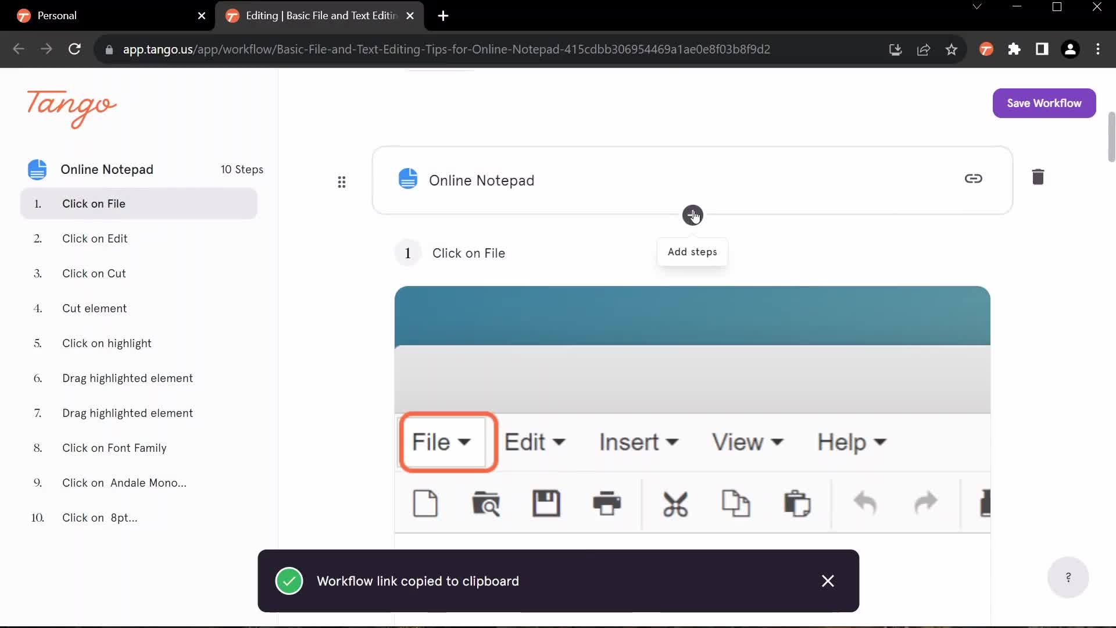Click the delete workflow trash icon
Image resolution: width=1116 pixels, height=628 pixels.
1039,177
